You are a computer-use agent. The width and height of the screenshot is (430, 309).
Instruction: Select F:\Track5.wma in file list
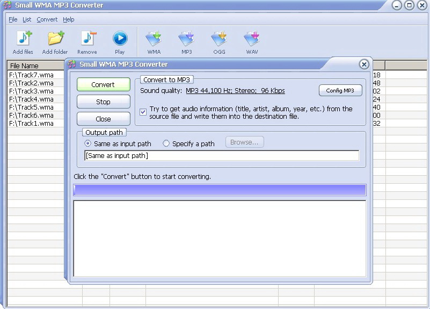point(31,107)
